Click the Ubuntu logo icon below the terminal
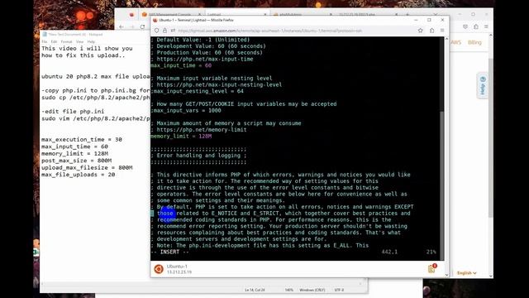 point(159,269)
